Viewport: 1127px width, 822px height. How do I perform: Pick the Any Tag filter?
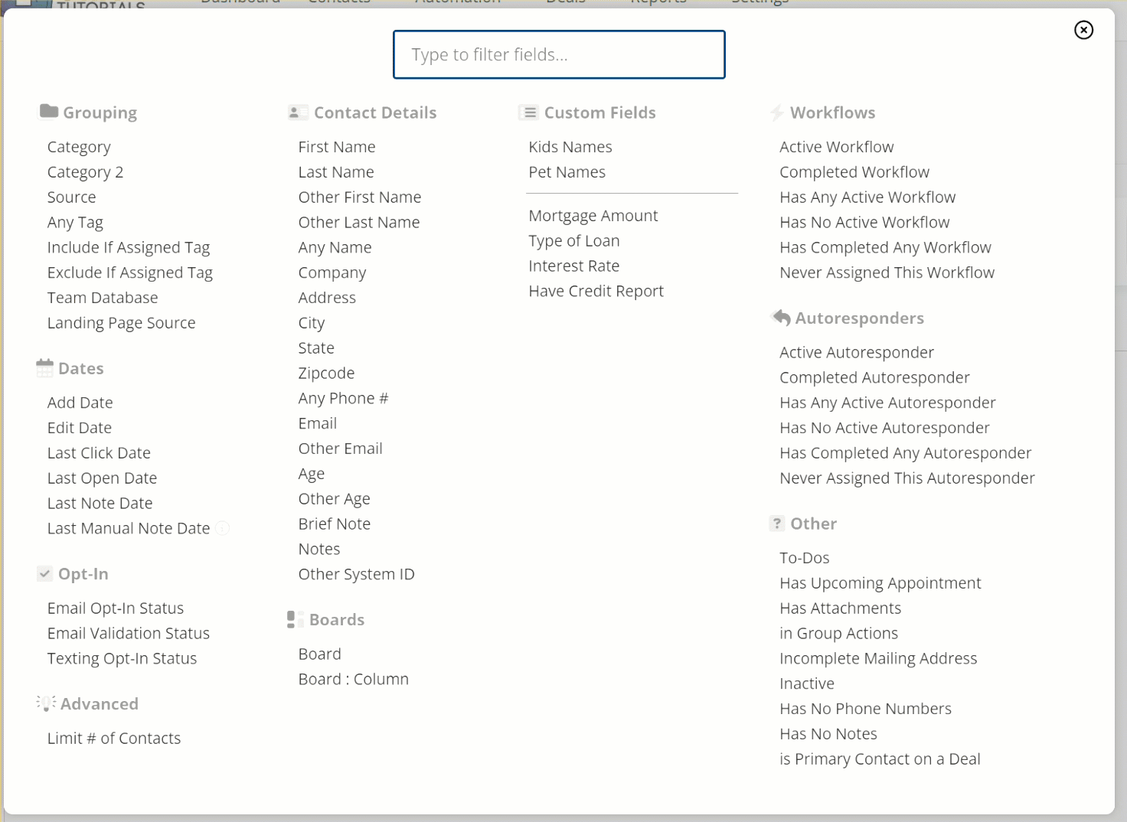75,223
